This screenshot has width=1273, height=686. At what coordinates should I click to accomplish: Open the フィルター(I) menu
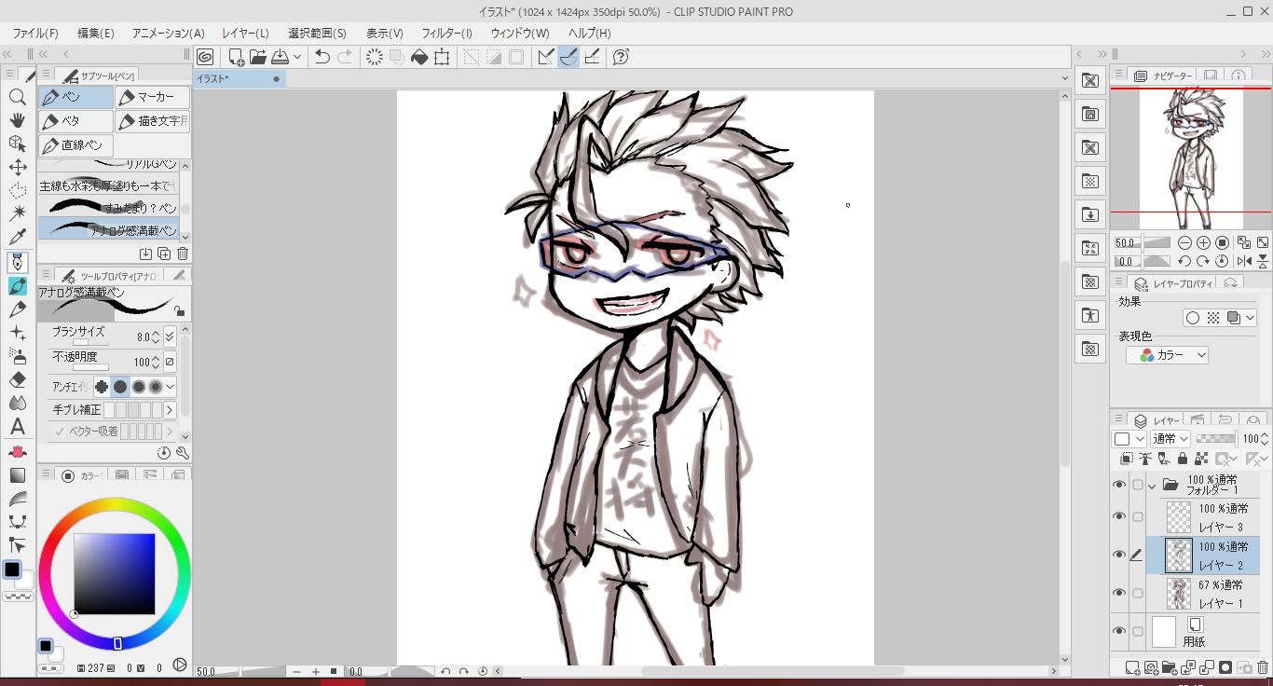pos(446,33)
